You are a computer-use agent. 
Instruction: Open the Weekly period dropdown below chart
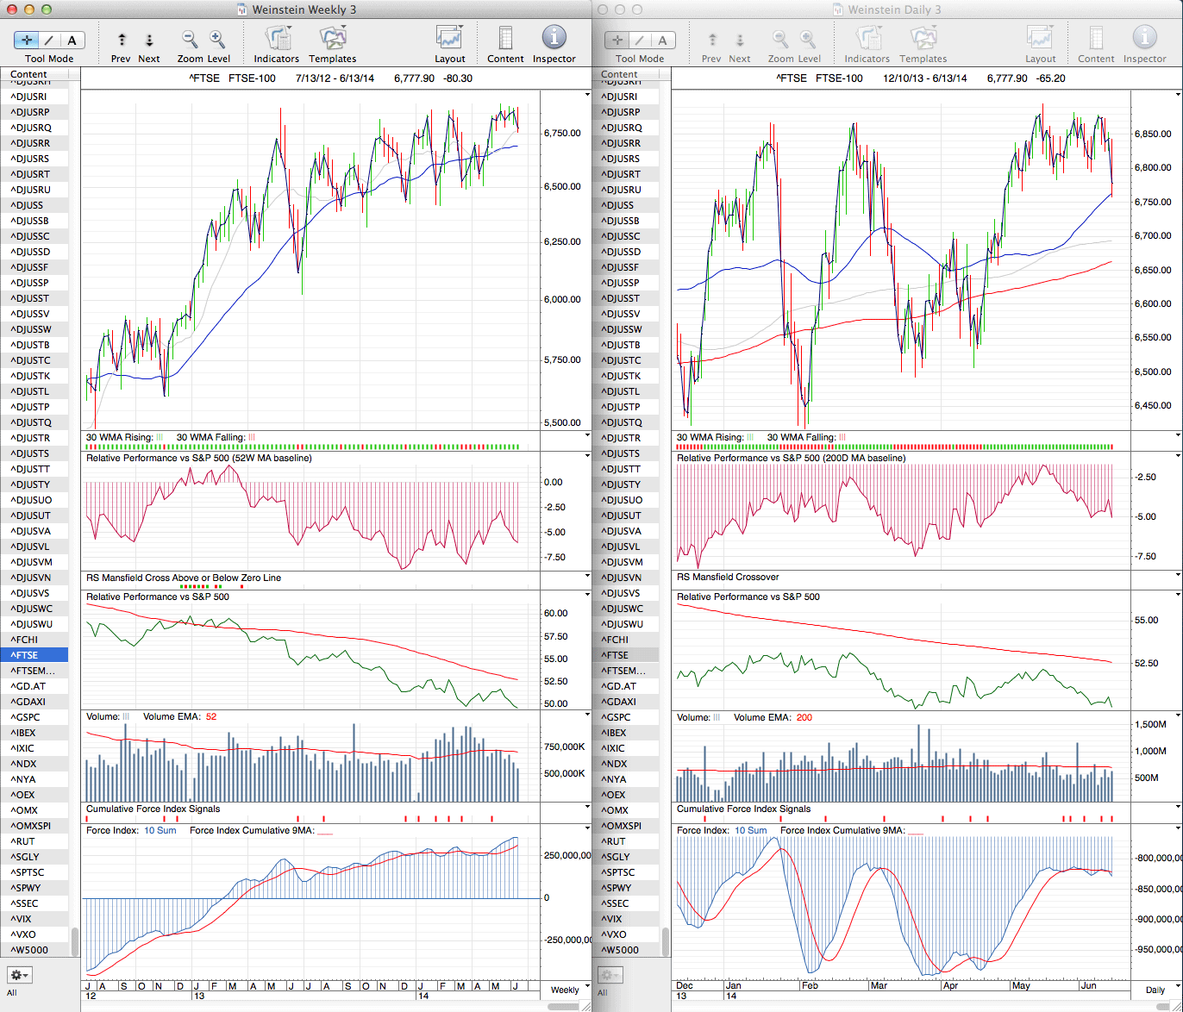[565, 990]
